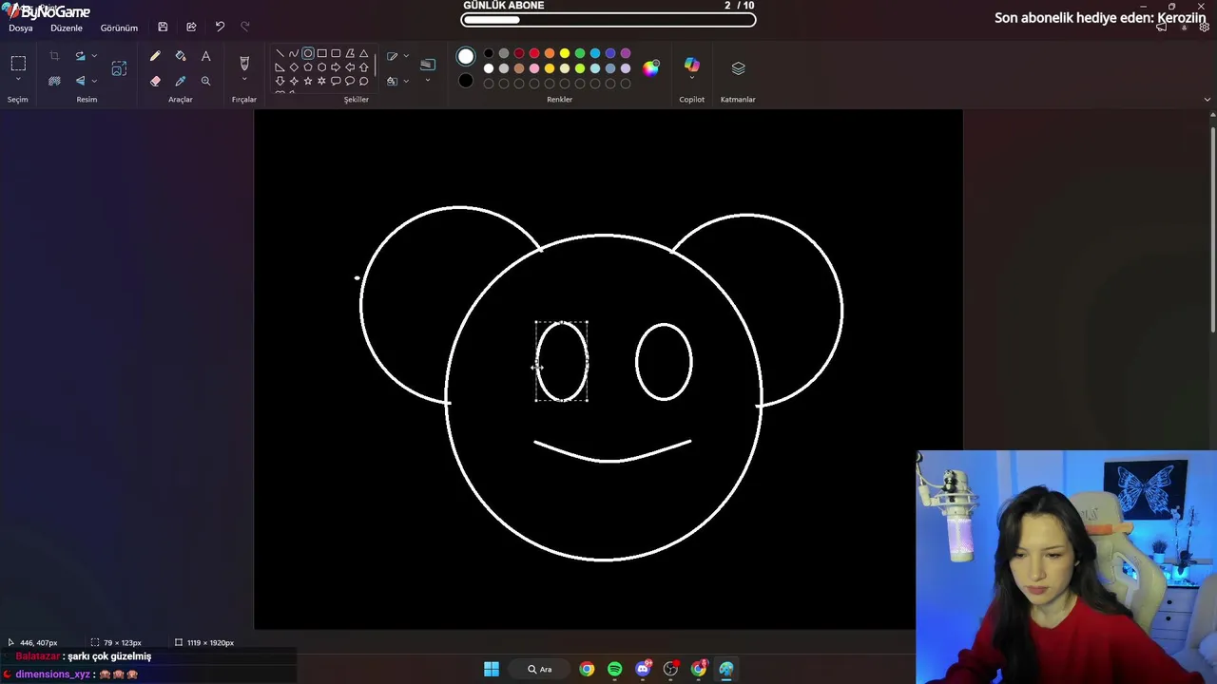Select the Pencil tool

point(155,57)
